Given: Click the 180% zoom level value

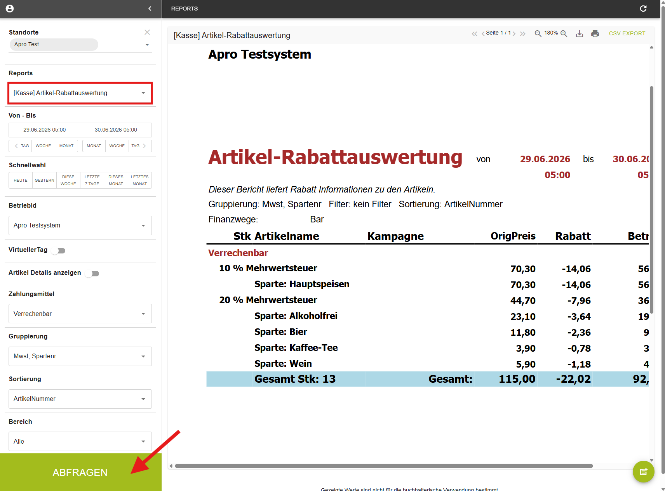Looking at the screenshot, I should (x=551, y=33).
